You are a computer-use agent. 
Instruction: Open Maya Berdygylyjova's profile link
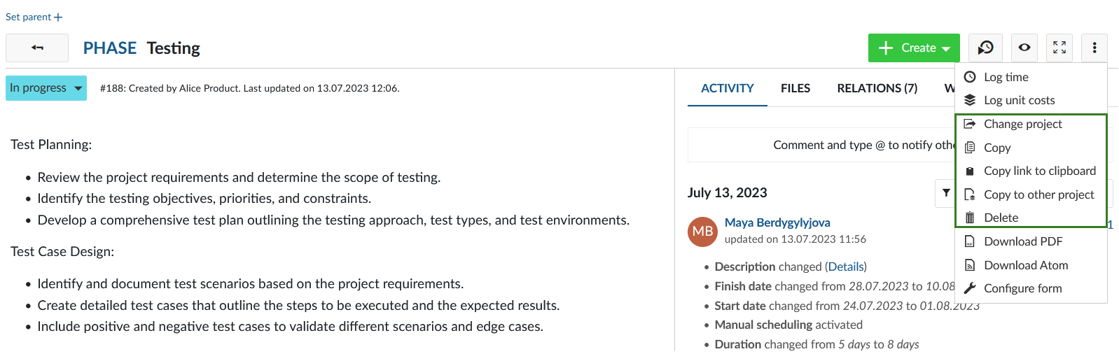pos(777,222)
